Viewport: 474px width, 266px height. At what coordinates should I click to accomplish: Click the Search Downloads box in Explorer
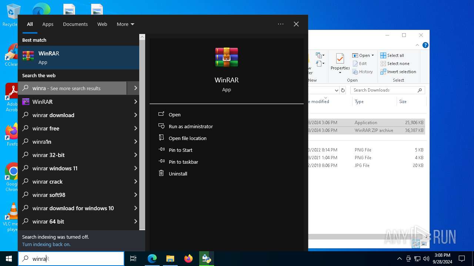[x=388, y=90]
